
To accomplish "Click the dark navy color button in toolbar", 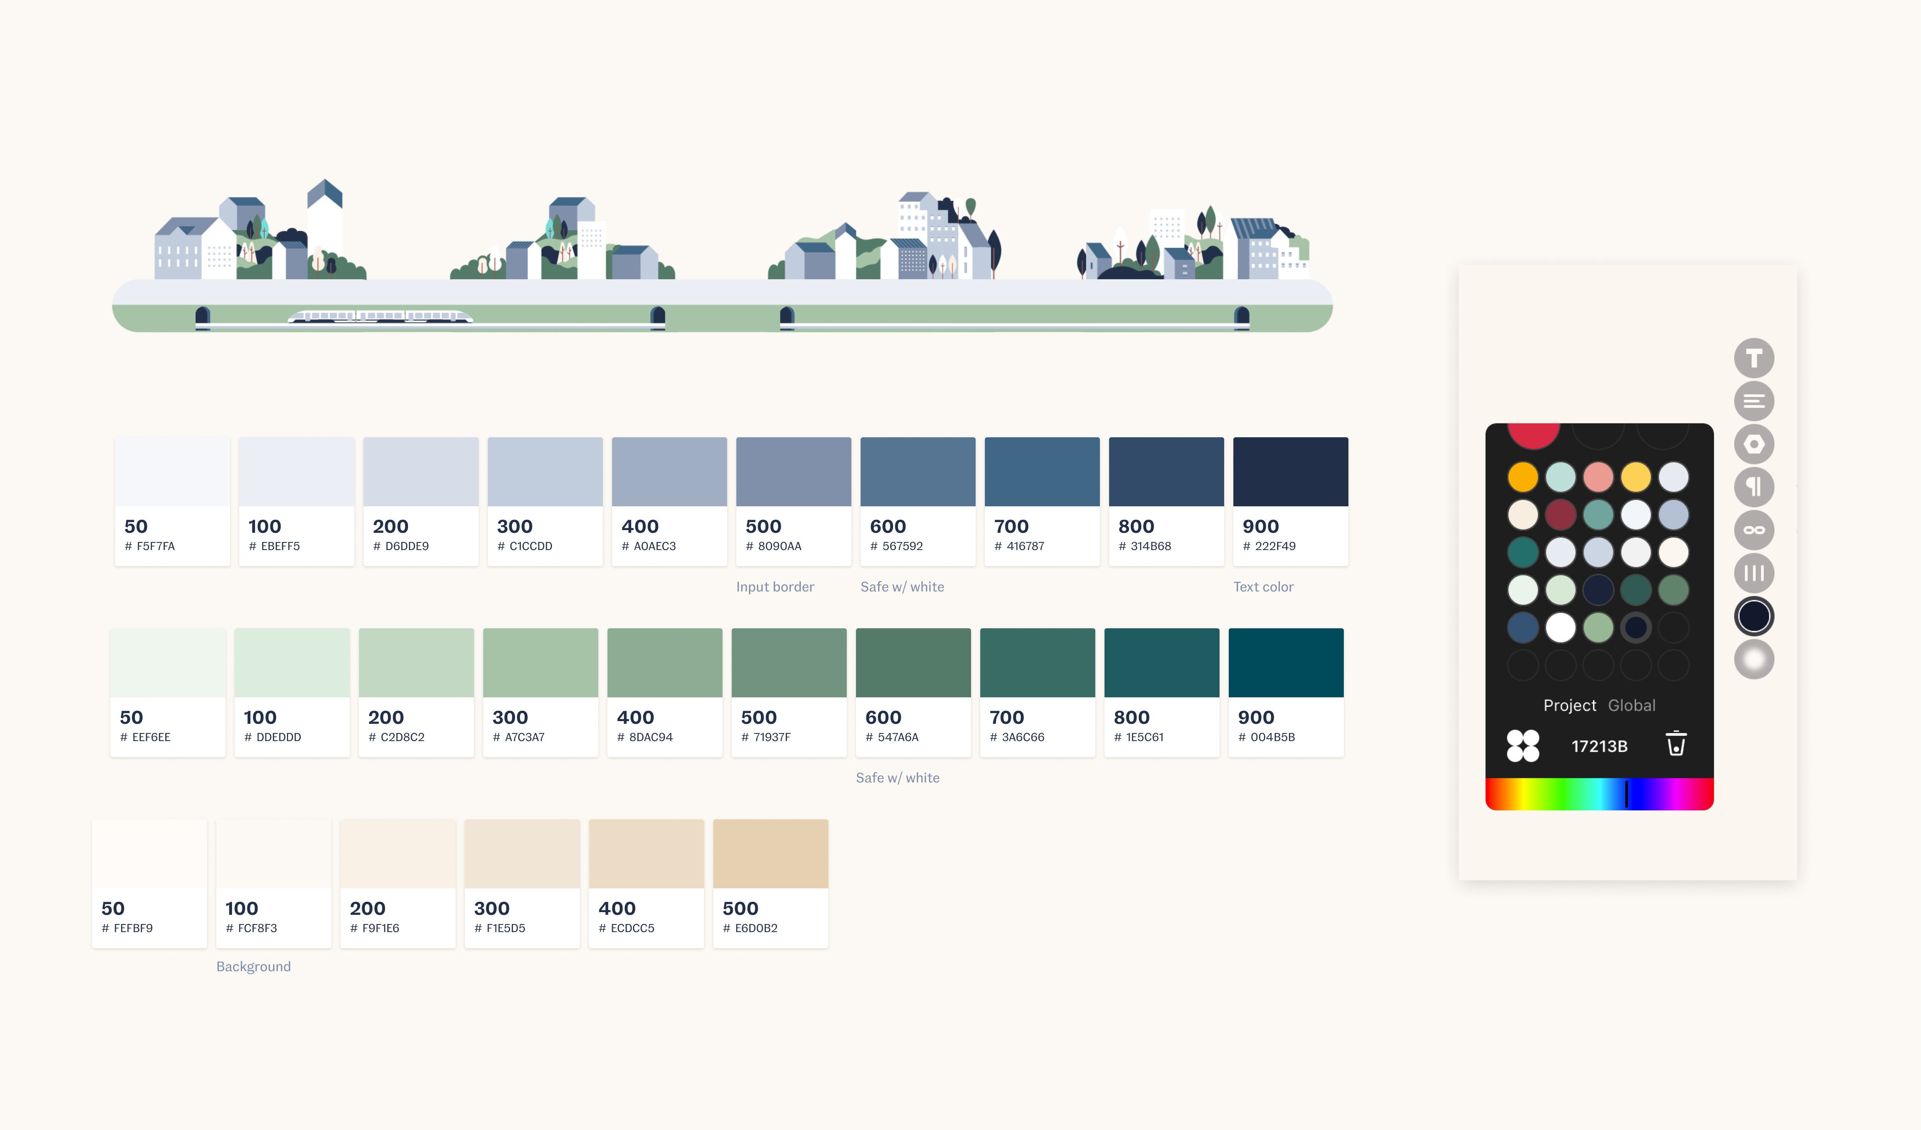I will [x=1753, y=616].
